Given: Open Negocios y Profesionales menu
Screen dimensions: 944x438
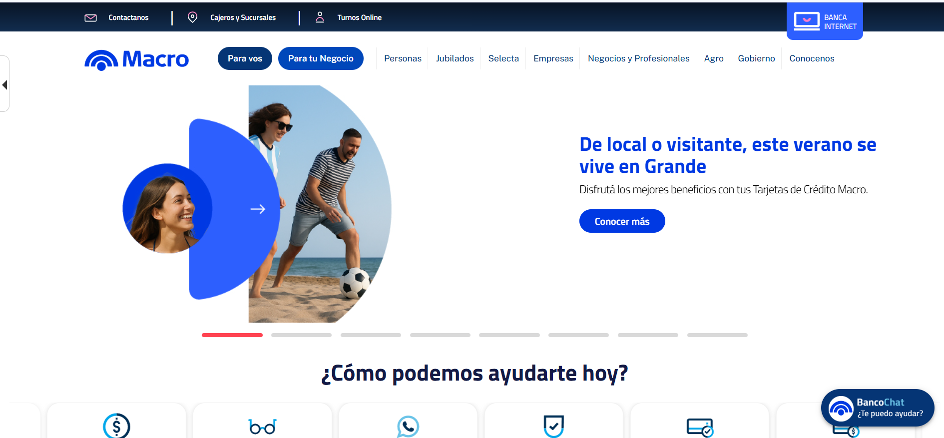Looking at the screenshot, I should [638, 58].
